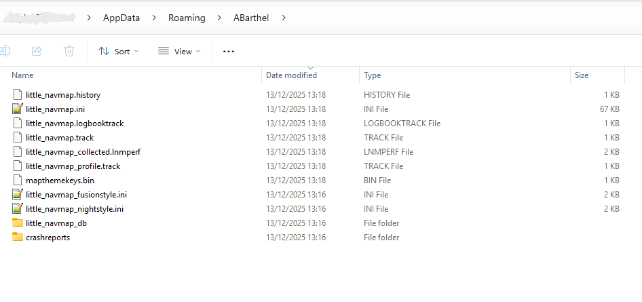Select the crashreports folder icon
This screenshot has width=642, height=302.
[17, 238]
